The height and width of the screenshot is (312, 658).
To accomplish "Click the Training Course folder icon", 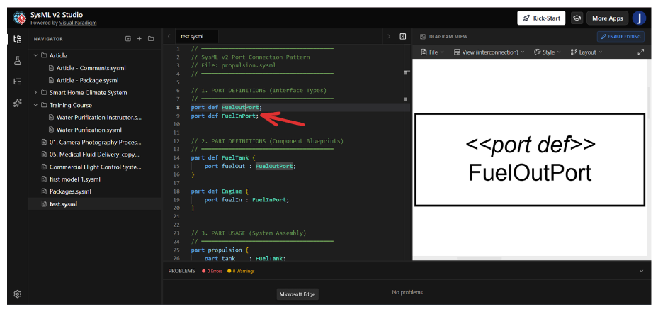I will [44, 105].
